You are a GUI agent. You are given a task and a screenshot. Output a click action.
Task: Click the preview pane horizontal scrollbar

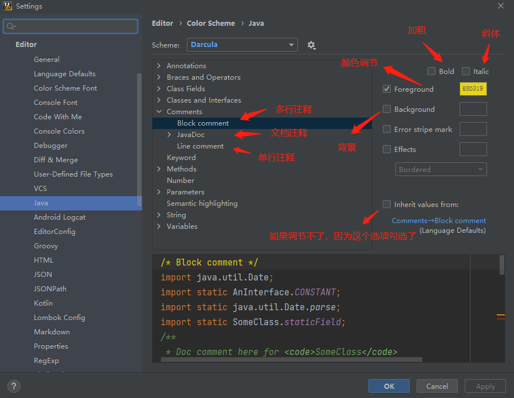coord(292,360)
